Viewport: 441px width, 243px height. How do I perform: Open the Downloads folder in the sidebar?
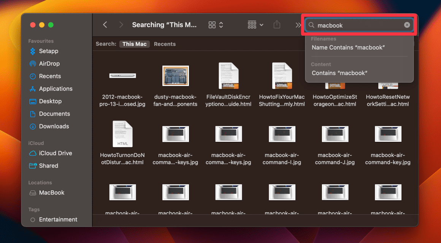point(54,126)
